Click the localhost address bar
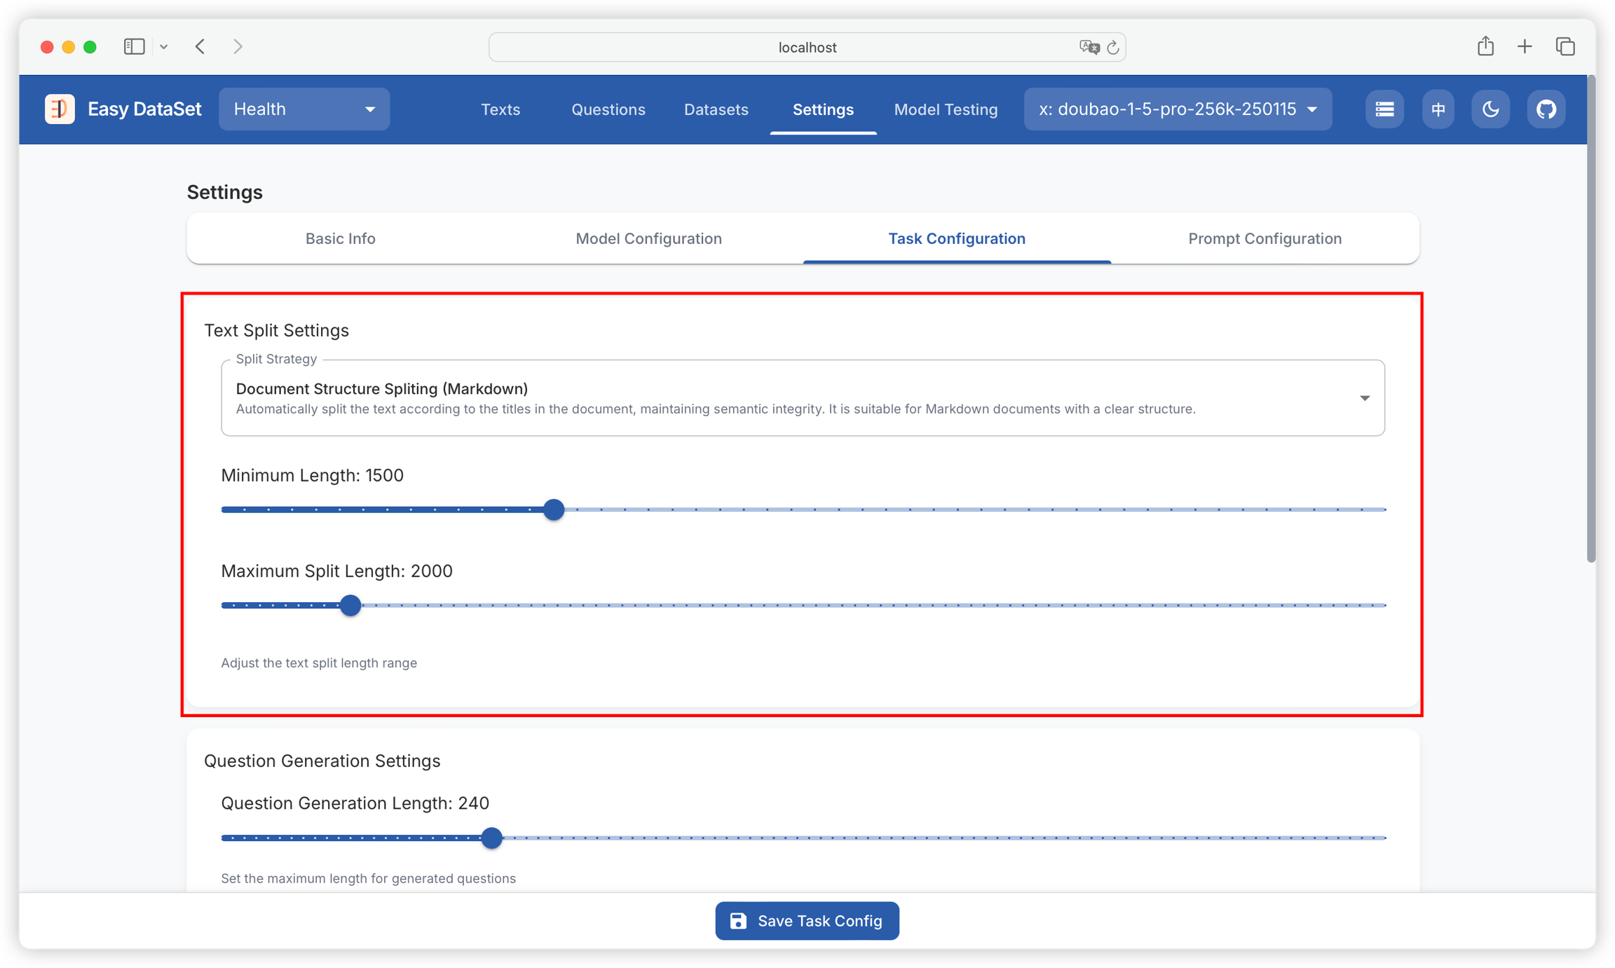Screen dimensions: 1615x968 806,47
